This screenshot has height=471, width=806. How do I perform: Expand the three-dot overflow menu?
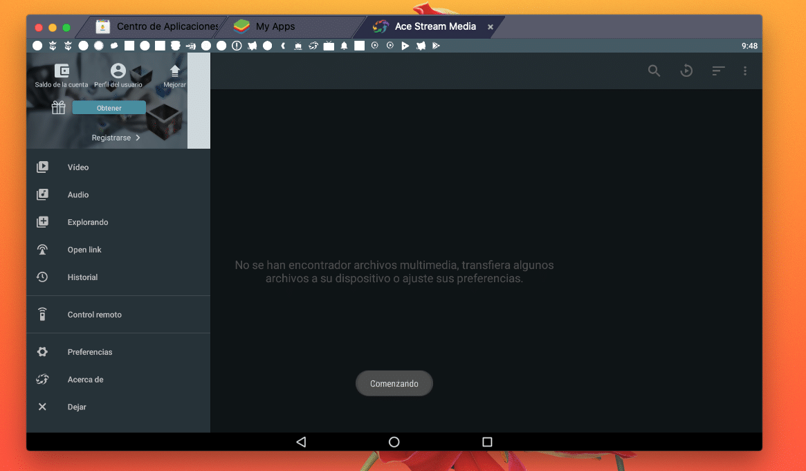(745, 71)
